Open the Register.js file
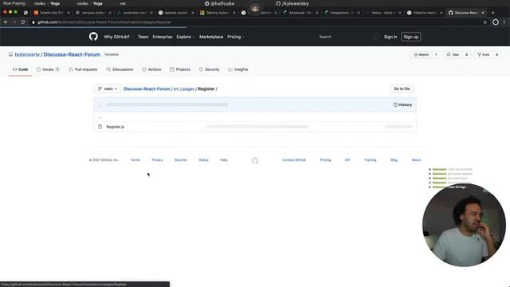This screenshot has width=510, height=287. point(115,127)
